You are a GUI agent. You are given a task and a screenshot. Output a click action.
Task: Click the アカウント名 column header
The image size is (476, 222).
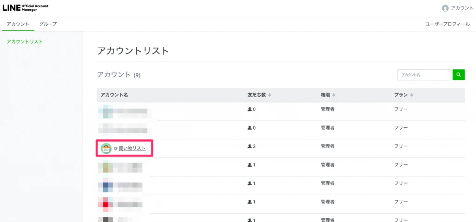coord(114,95)
